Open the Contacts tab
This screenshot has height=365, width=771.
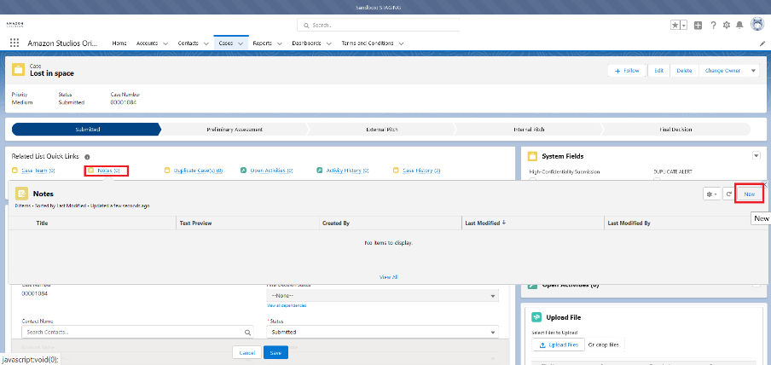click(188, 43)
